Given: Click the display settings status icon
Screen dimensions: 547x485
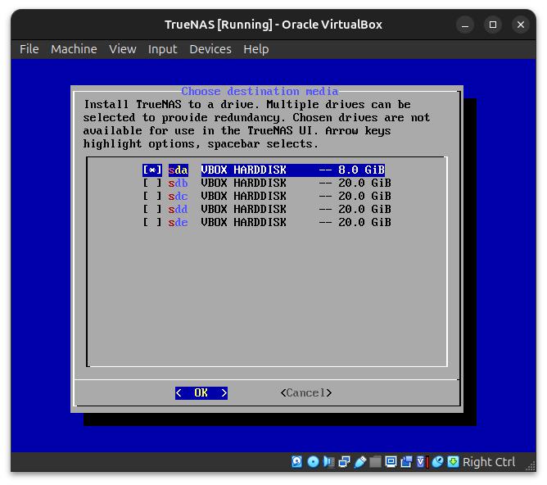Looking at the screenshot, I should point(391,462).
